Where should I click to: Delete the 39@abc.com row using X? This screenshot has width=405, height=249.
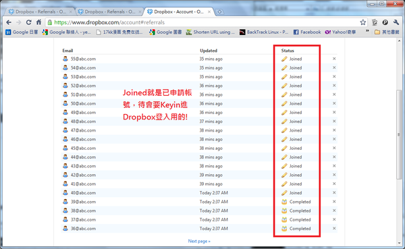click(334, 202)
